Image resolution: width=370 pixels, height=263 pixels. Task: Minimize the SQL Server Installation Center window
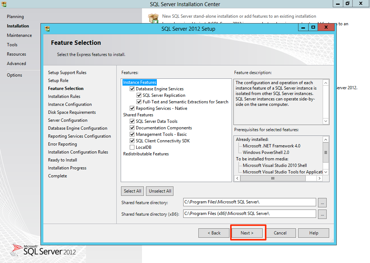click(x=338, y=4)
